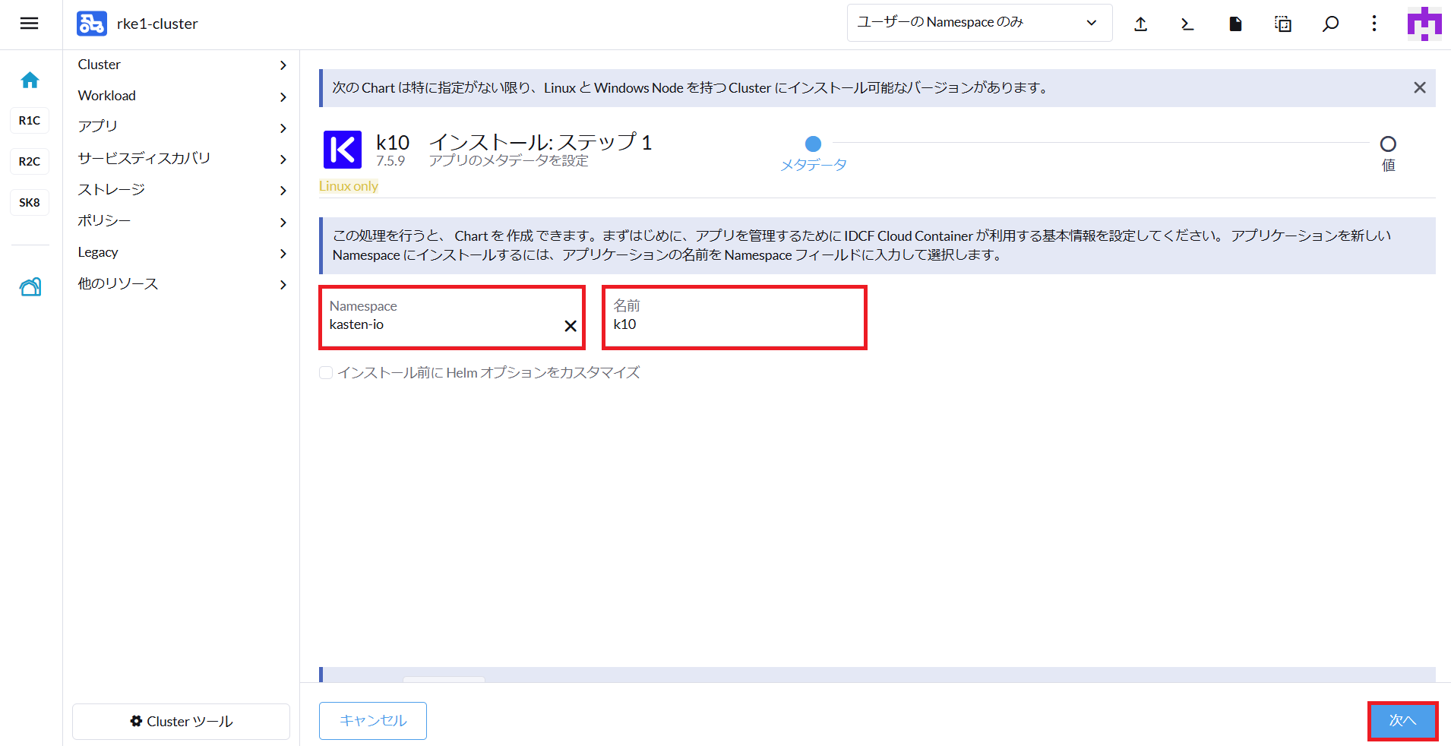Image resolution: width=1451 pixels, height=746 pixels.
Task: Expand the ポリシー menu section
Action: point(182,221)
